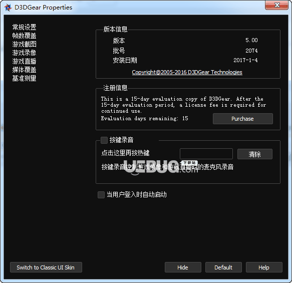Switch to Classic UI Skin
The height and width of the screenshot is (283, 292).
click(46, 267)
